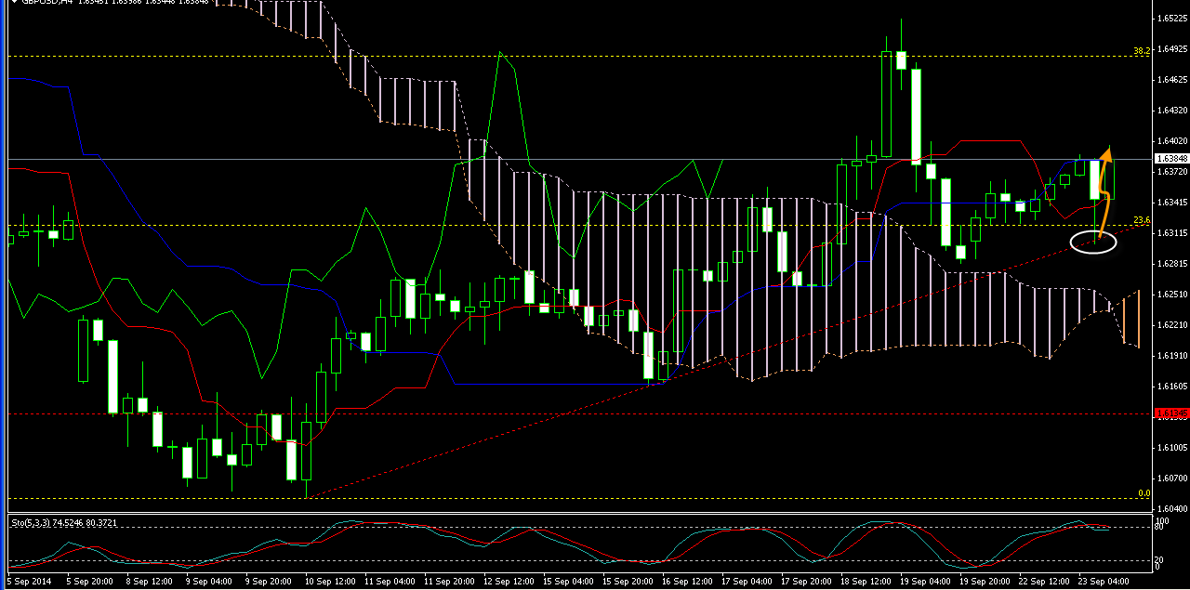Click the red price label 1.61345
The height and width of the screenshot is (590, 1190).
click(x=1171, y=413)
